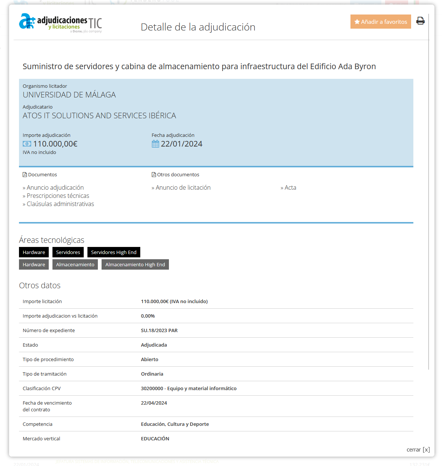Image resolution: width=442 pixels, height=466 pixels.
Task: Select the UNIVERSIDAD DE MÁLAGA text
Action: (69, 95)
